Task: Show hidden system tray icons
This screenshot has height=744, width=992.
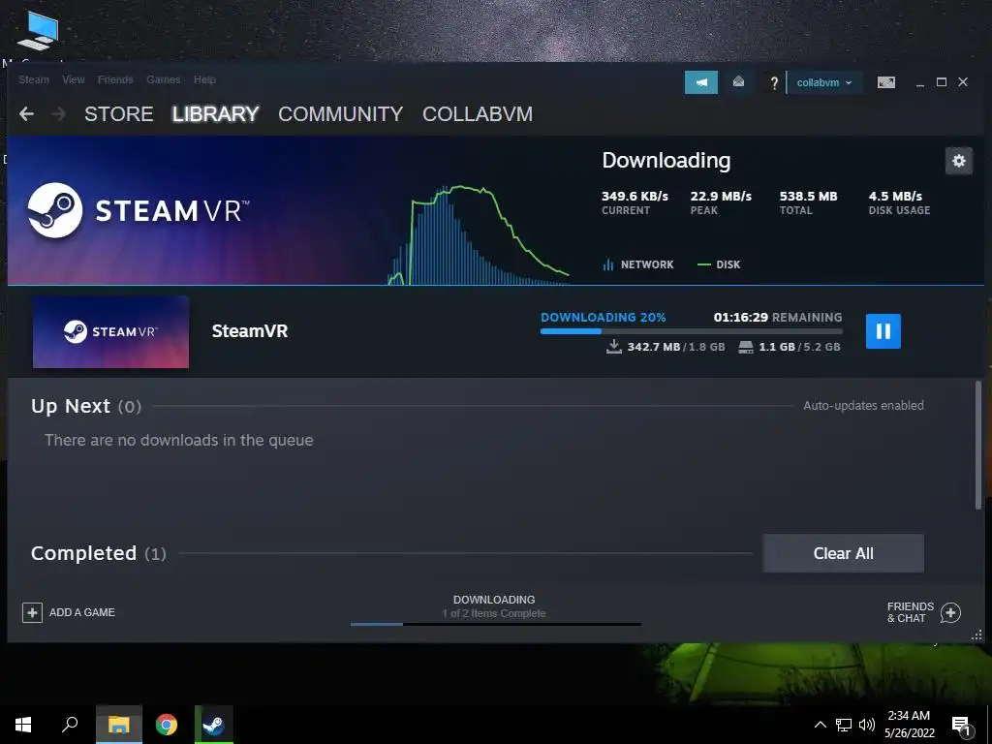Action: [x=820, y=725]
